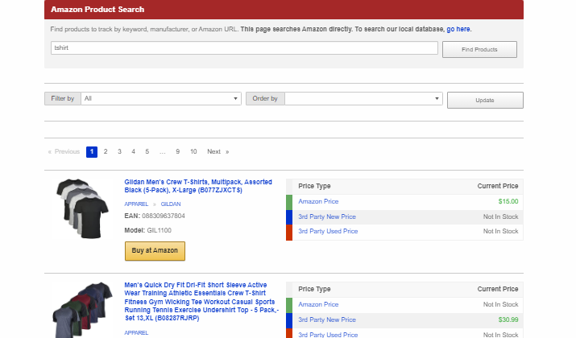Viewport: 576px width, 338px height.
Task: Click Amazon Price link in Quick Dry Fit table
Action: 318,305
